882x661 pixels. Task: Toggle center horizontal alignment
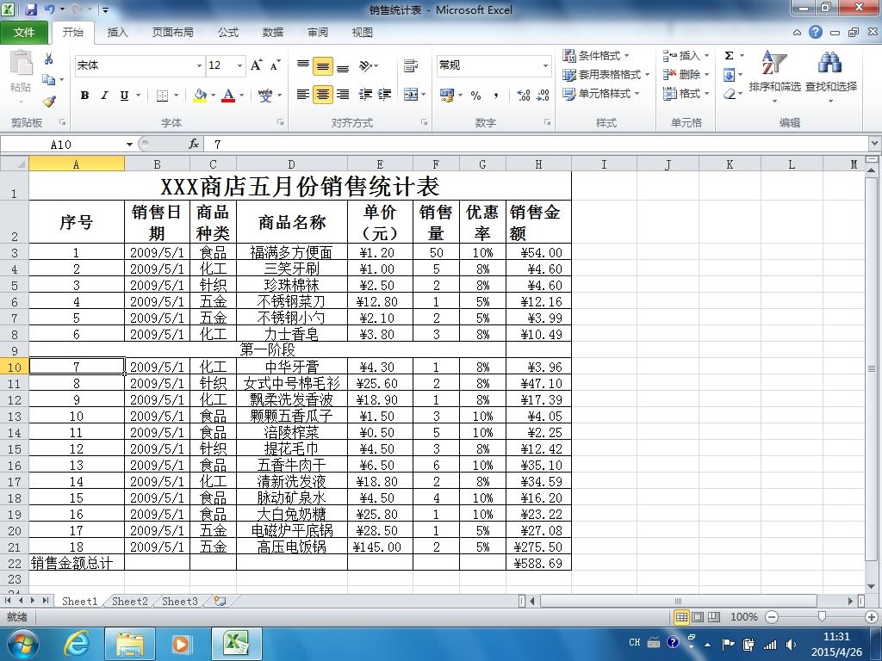323,95
